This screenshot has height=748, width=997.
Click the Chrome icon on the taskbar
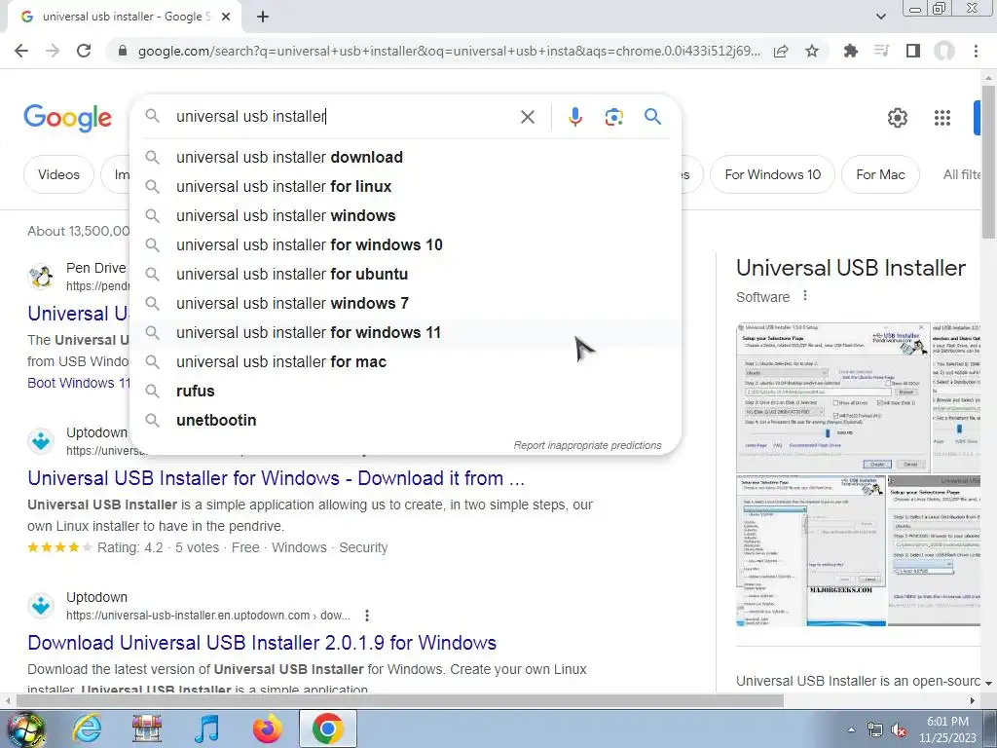click(x=328, y=729)
